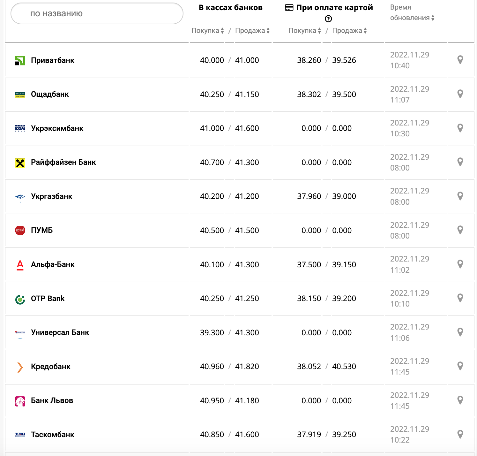Focus the по названию search field
This screenshot has height=456, width=477.
tap(97, 13)
